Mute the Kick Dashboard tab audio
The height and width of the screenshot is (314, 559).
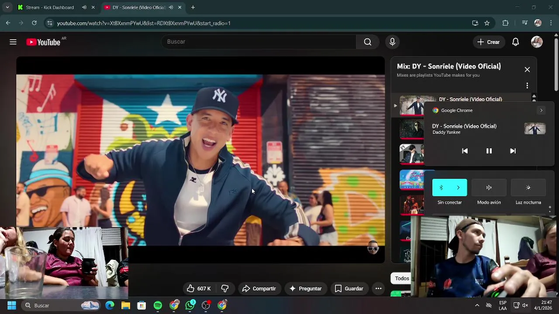click(x=84, y=7)
